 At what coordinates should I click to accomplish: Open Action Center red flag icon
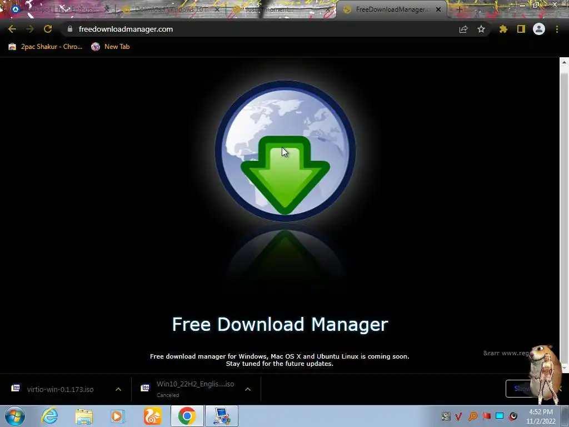tap(486, 416)
